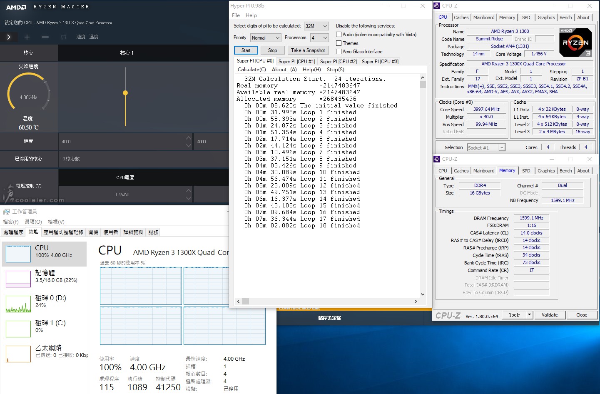This screenshot has height=394, width=600.
Task: Open the digits of pi 32M dropdown
Action: [x=316, y=26]
